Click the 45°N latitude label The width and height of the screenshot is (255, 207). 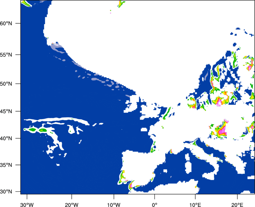tap(6, 111)
